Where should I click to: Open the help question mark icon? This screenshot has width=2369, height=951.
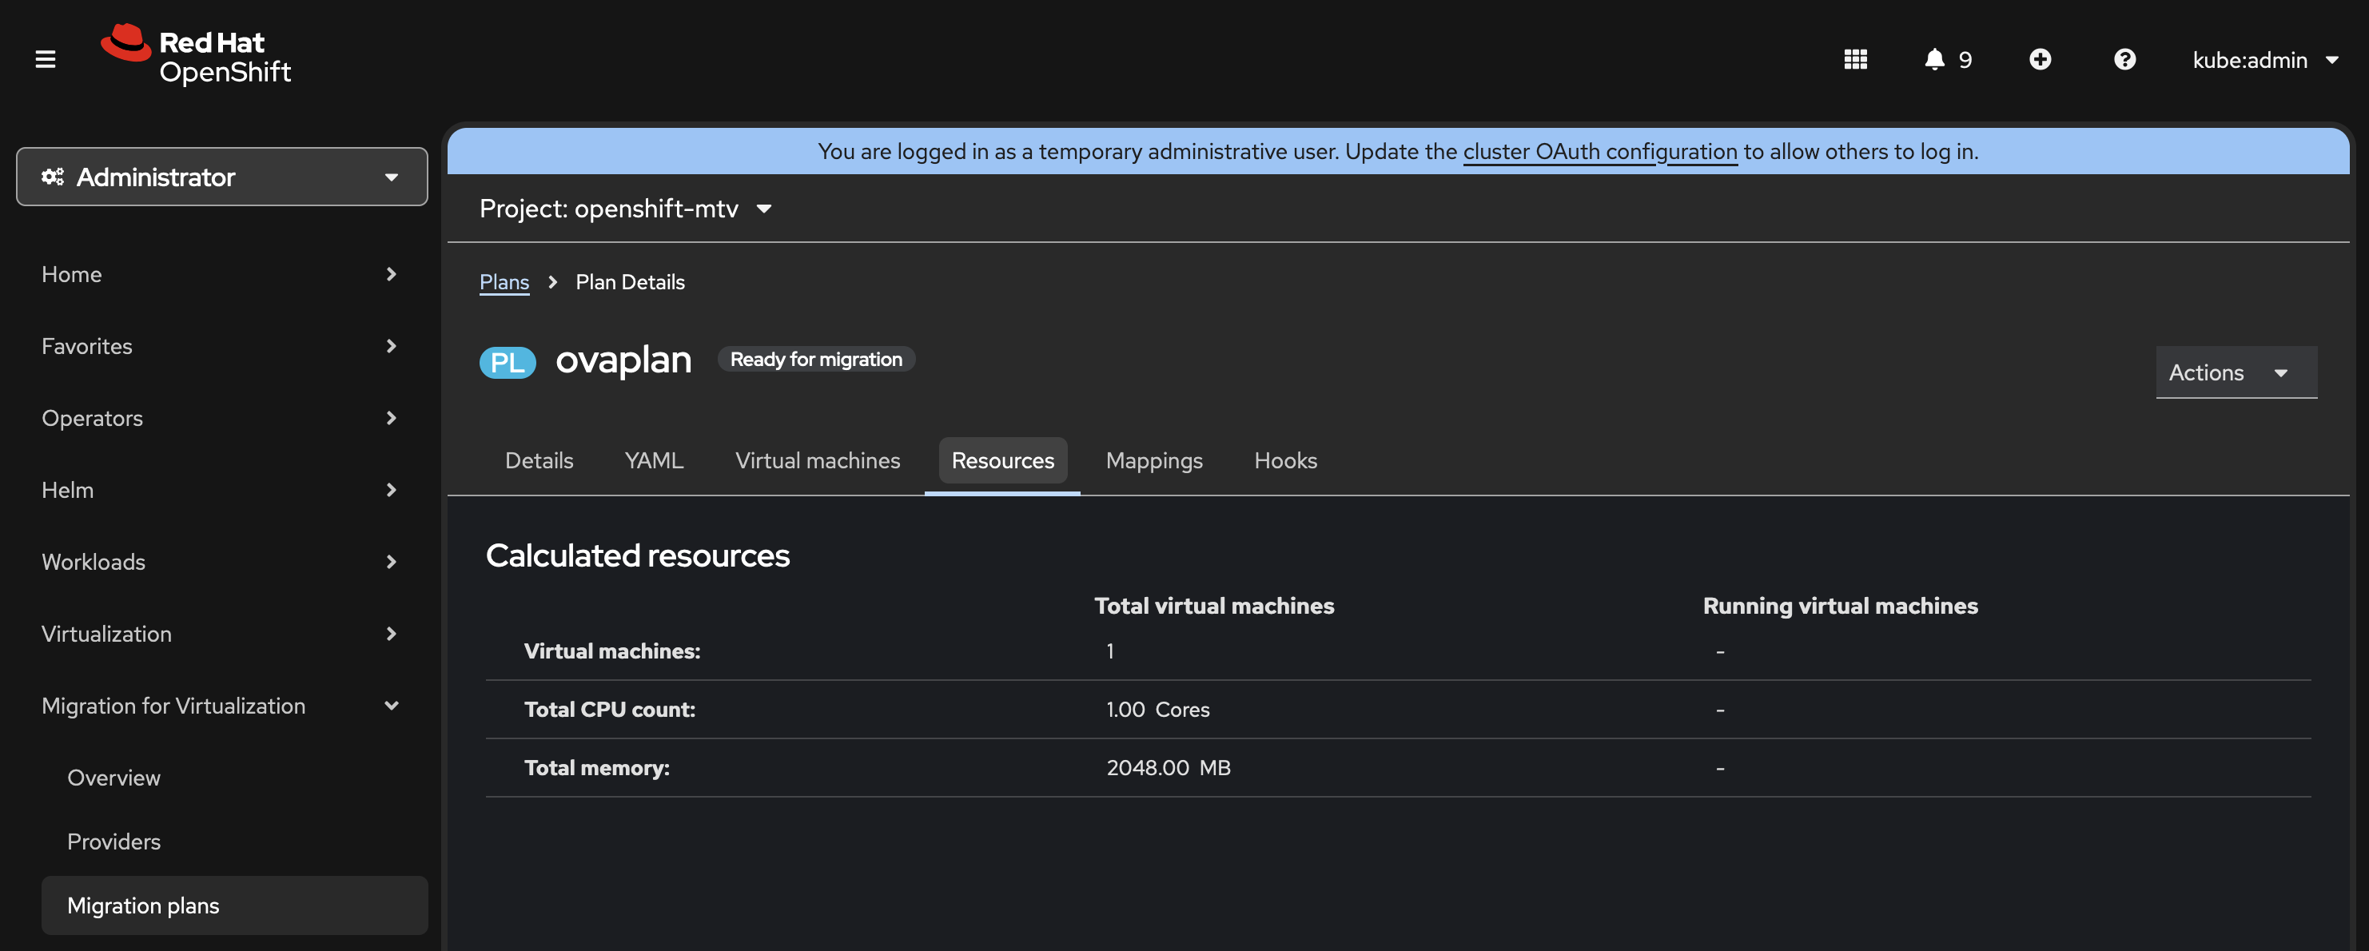click(2124, 60)
